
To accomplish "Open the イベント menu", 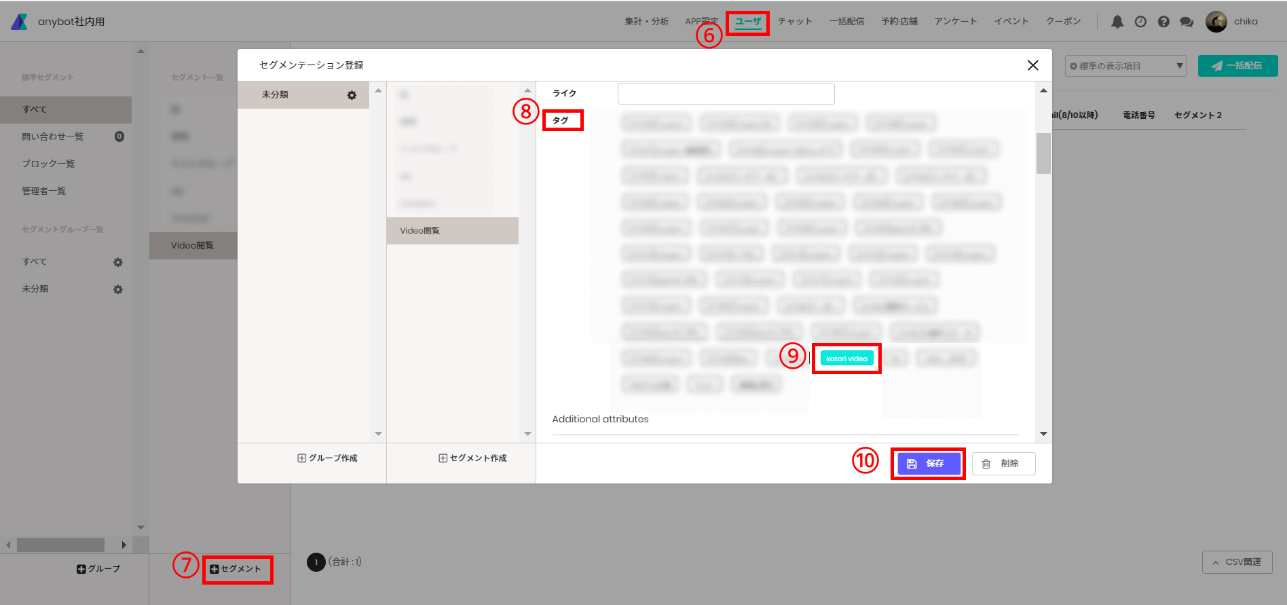I will pyautogui.click(x=1011, y=22).
